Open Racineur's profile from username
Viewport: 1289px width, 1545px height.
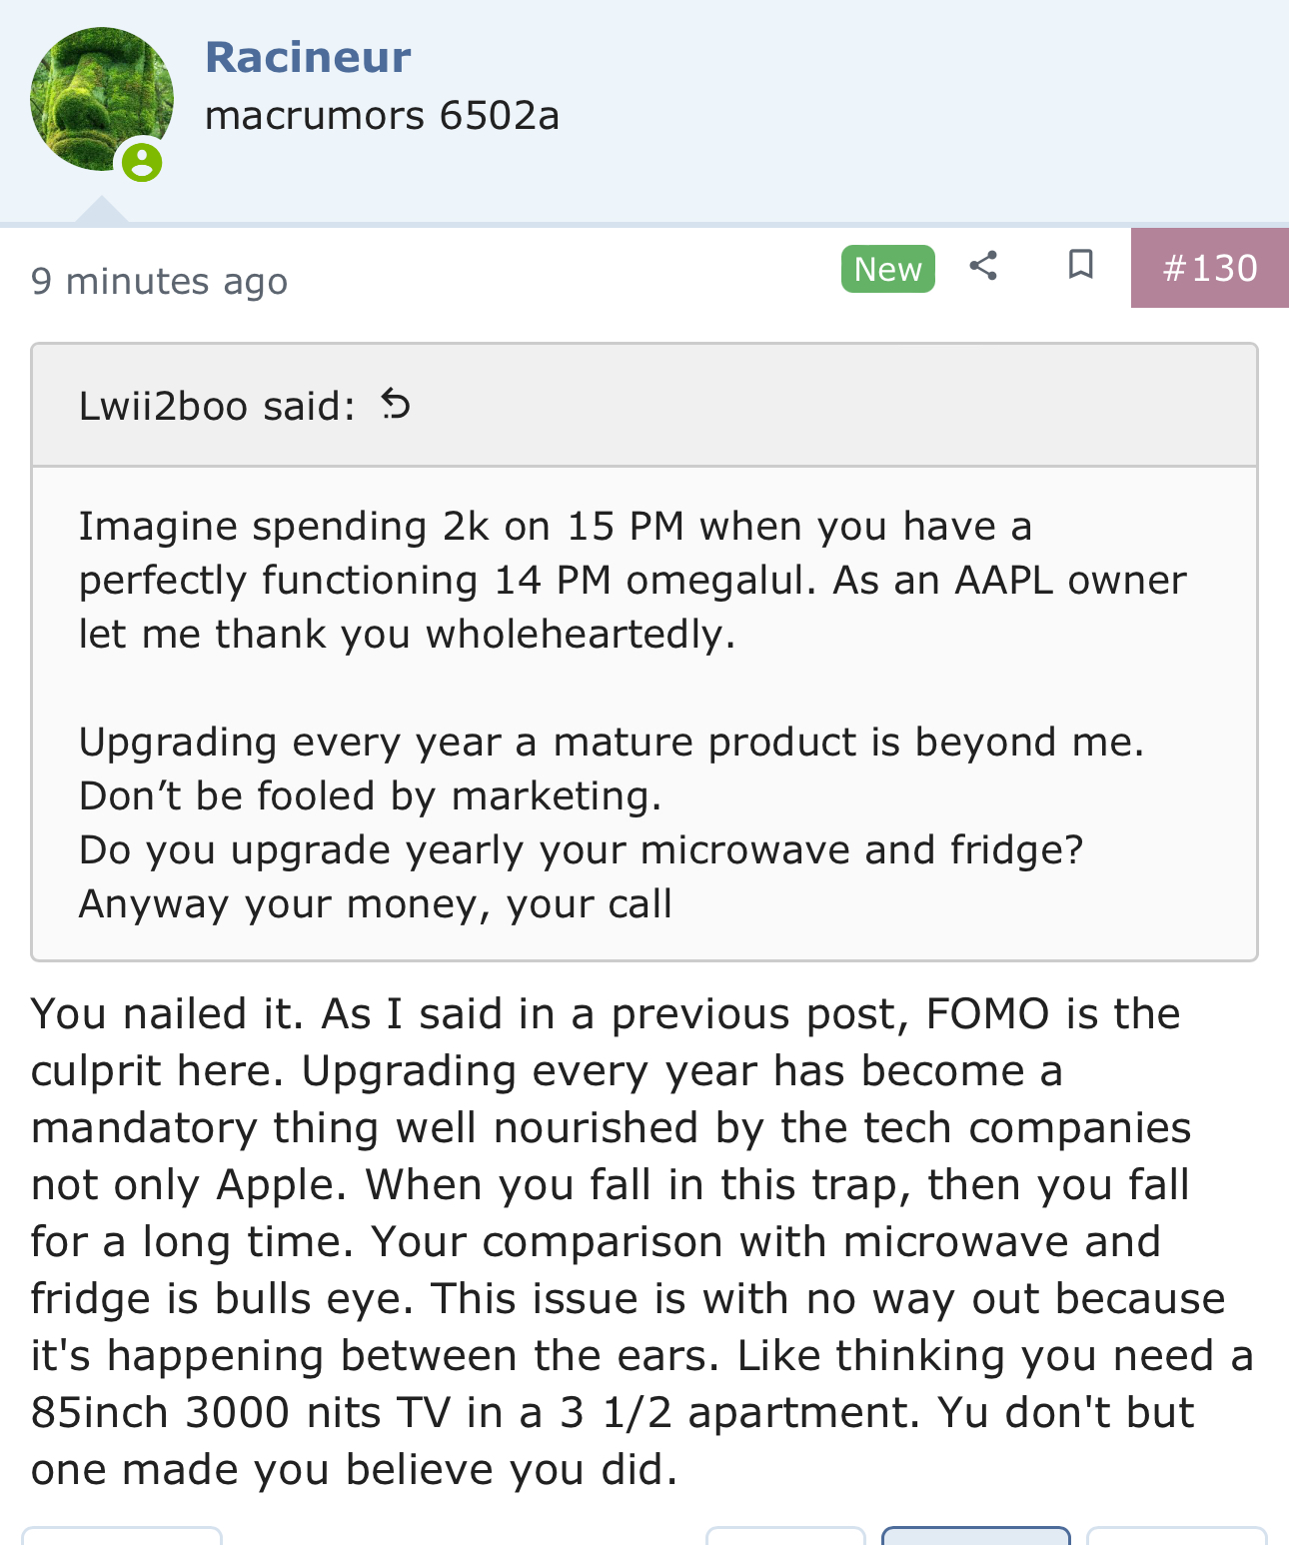[308, 57]
